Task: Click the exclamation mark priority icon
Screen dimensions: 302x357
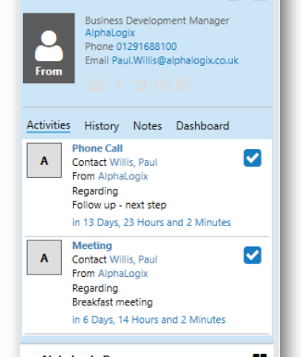Action: point(118,84)
